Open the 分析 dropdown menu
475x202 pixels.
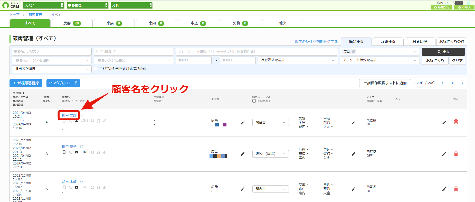132,5
